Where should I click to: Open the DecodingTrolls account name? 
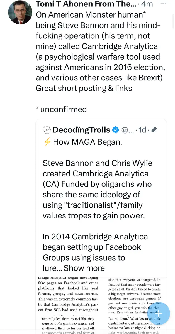click(81, 130)
